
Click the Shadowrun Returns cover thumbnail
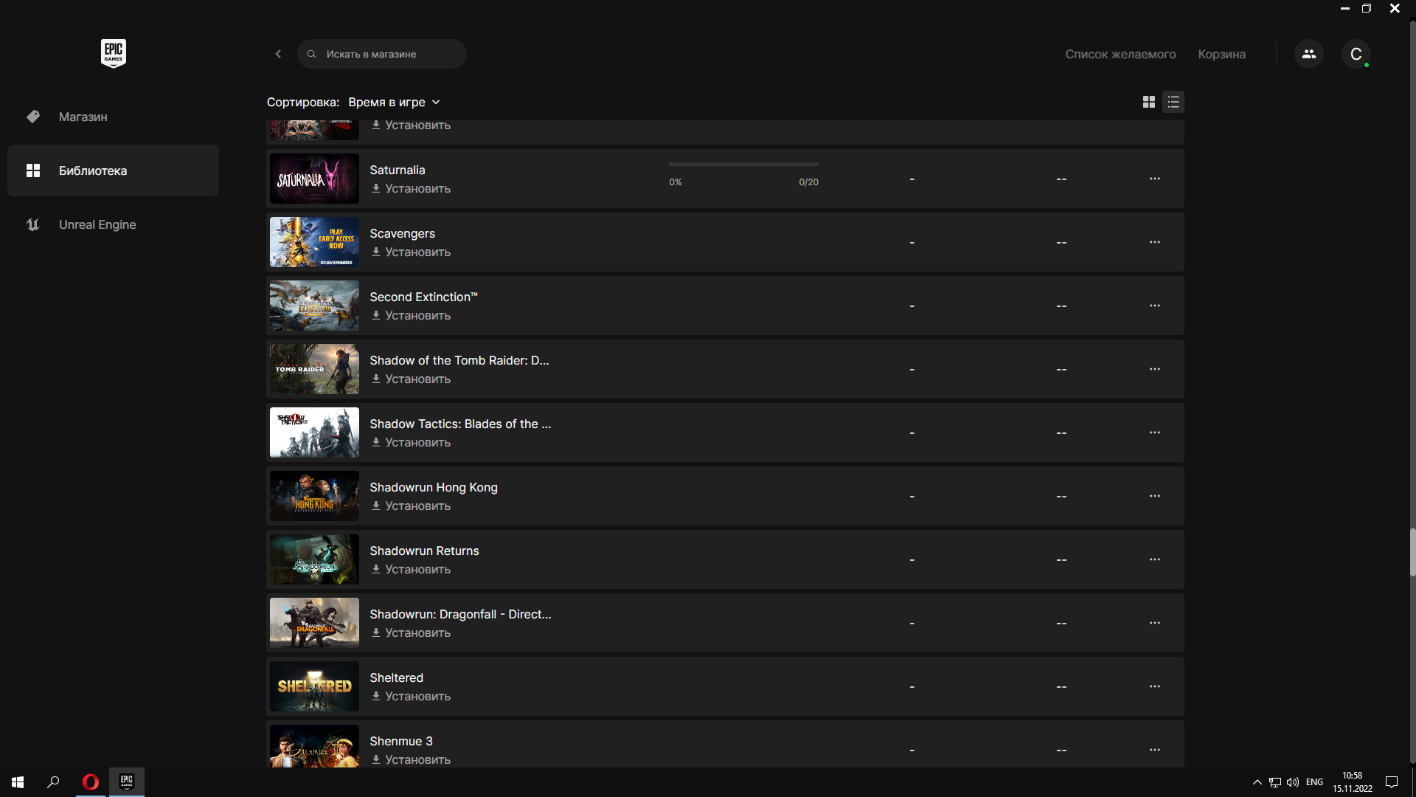314,559
